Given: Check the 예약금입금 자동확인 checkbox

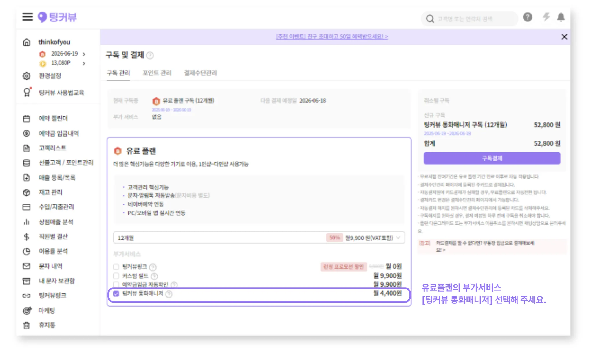Looking at the screenshot, I should 116,285.
